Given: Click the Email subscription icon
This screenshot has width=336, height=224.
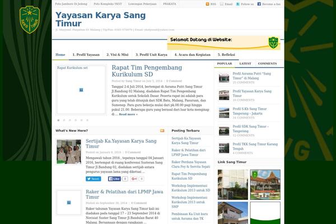Looking at the screenshot, I should click(222, 4).
